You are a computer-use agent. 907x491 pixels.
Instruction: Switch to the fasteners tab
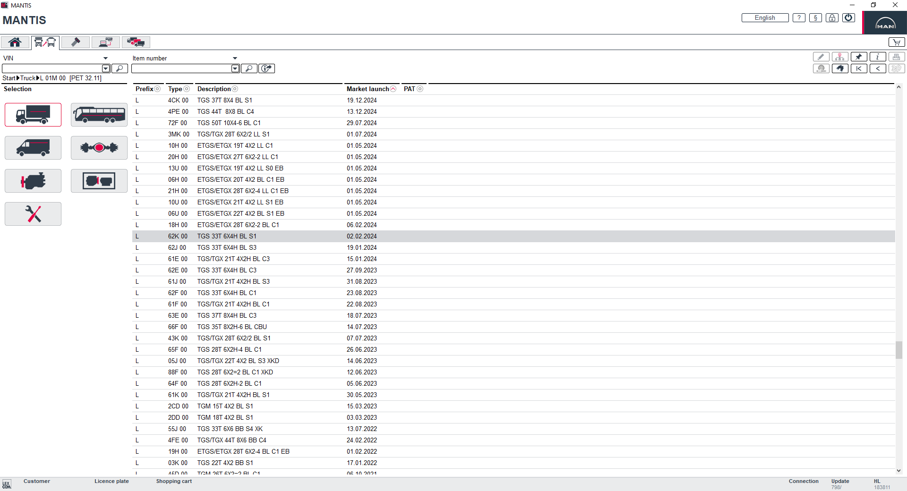tap(75, 42)
